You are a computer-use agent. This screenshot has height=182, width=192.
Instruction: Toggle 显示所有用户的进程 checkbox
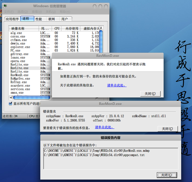click(11, 104)
